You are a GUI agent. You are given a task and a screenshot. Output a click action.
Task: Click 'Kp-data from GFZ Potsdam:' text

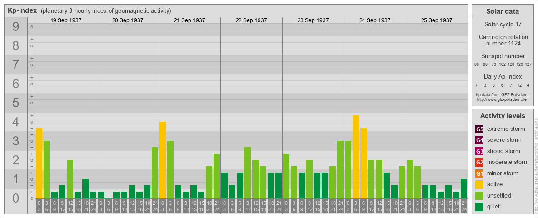[x=503, y=94]
